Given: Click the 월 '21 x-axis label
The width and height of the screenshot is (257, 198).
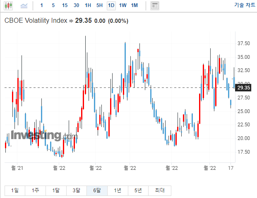Looking at the screenshot, I should pos(17,168).
